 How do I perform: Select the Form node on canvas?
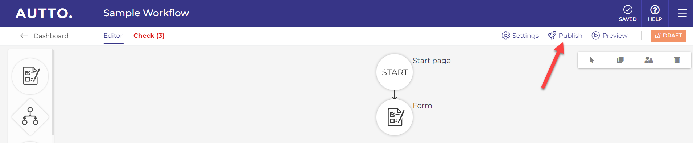click(x=395, y=117)
